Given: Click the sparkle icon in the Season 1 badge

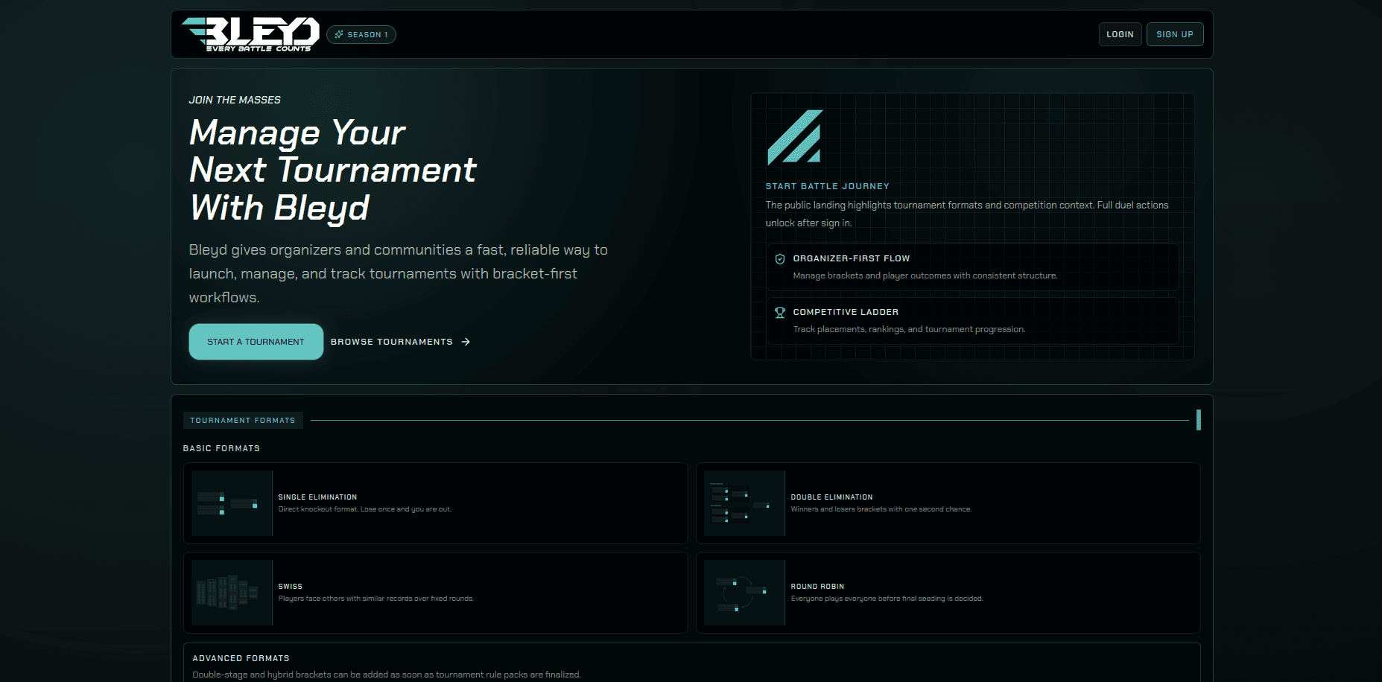Looking at the screenshot, I should point(339,34).
